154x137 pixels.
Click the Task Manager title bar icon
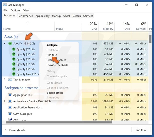(x=5, y=5)
